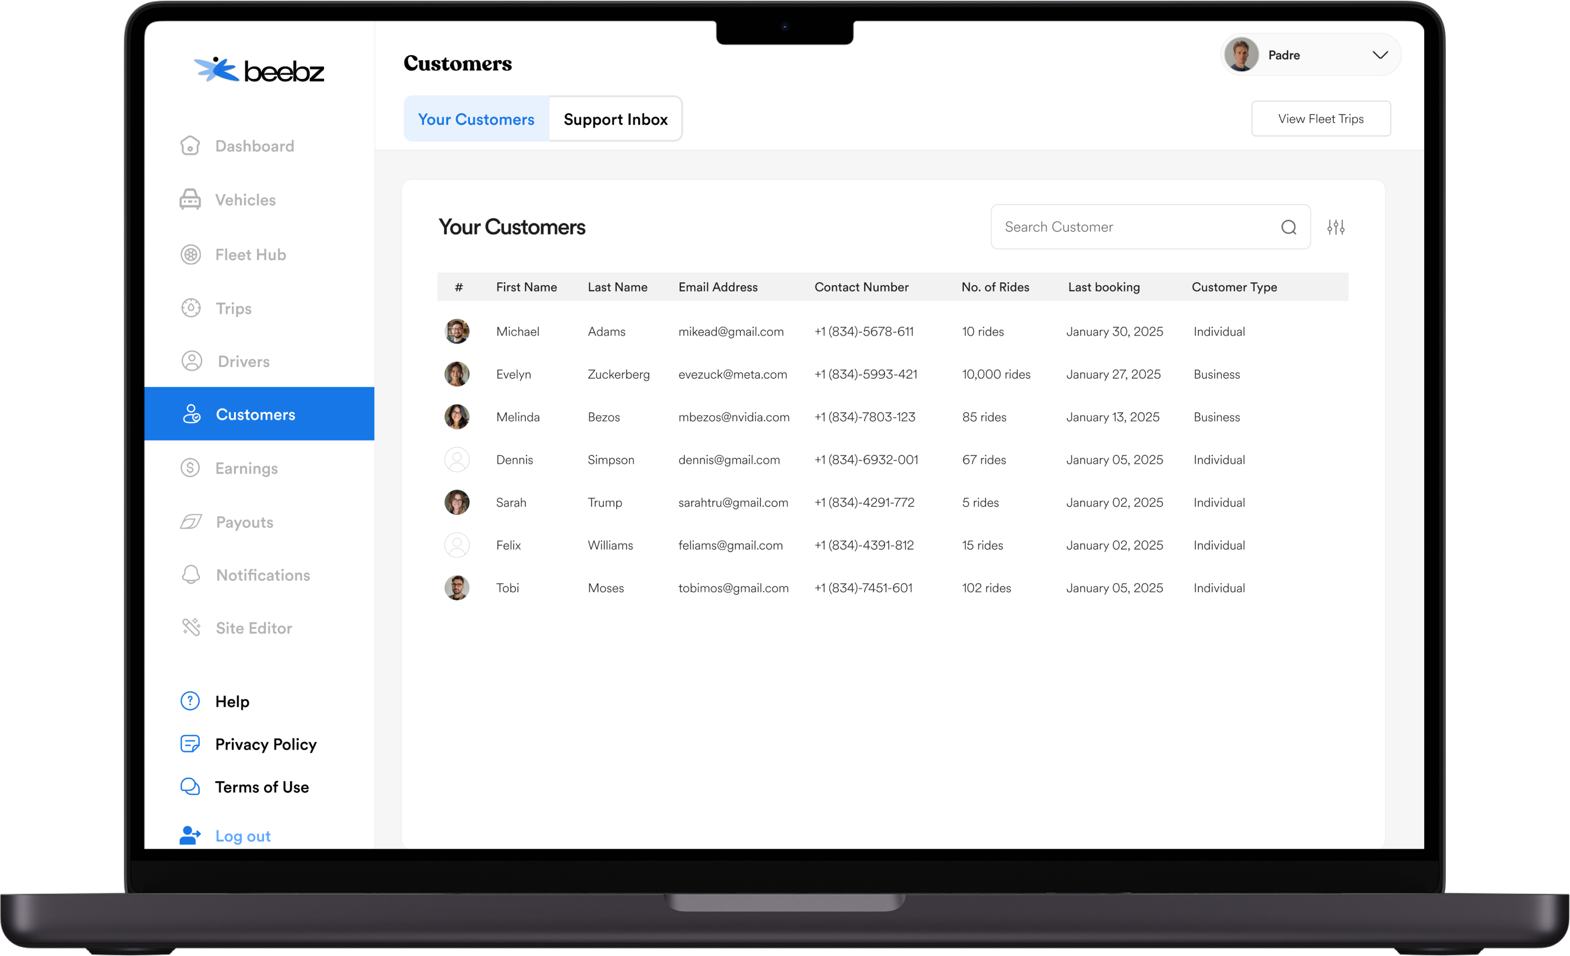Screen dimensions: 1570x956
Task: Click the Customer Type column header
Action: (x=1234, y=287)
